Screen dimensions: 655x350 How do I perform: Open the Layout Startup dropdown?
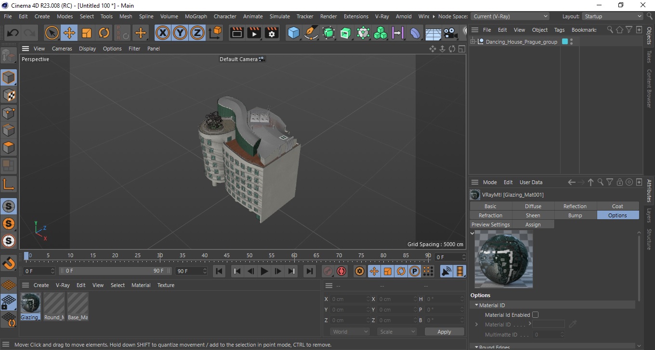tap(613, 16)
